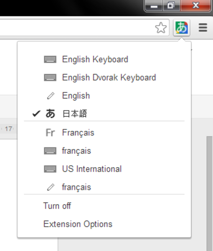Click the Fr icon for Français
This screenshot has height=251, width=213.
[50, 133]
